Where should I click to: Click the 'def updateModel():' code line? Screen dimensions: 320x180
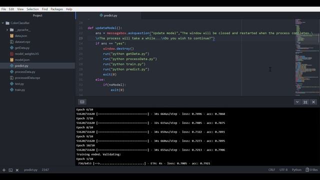tap(105, 28)
